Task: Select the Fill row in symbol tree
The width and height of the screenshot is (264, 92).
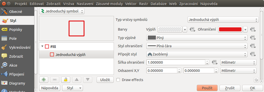Action: 76,46
